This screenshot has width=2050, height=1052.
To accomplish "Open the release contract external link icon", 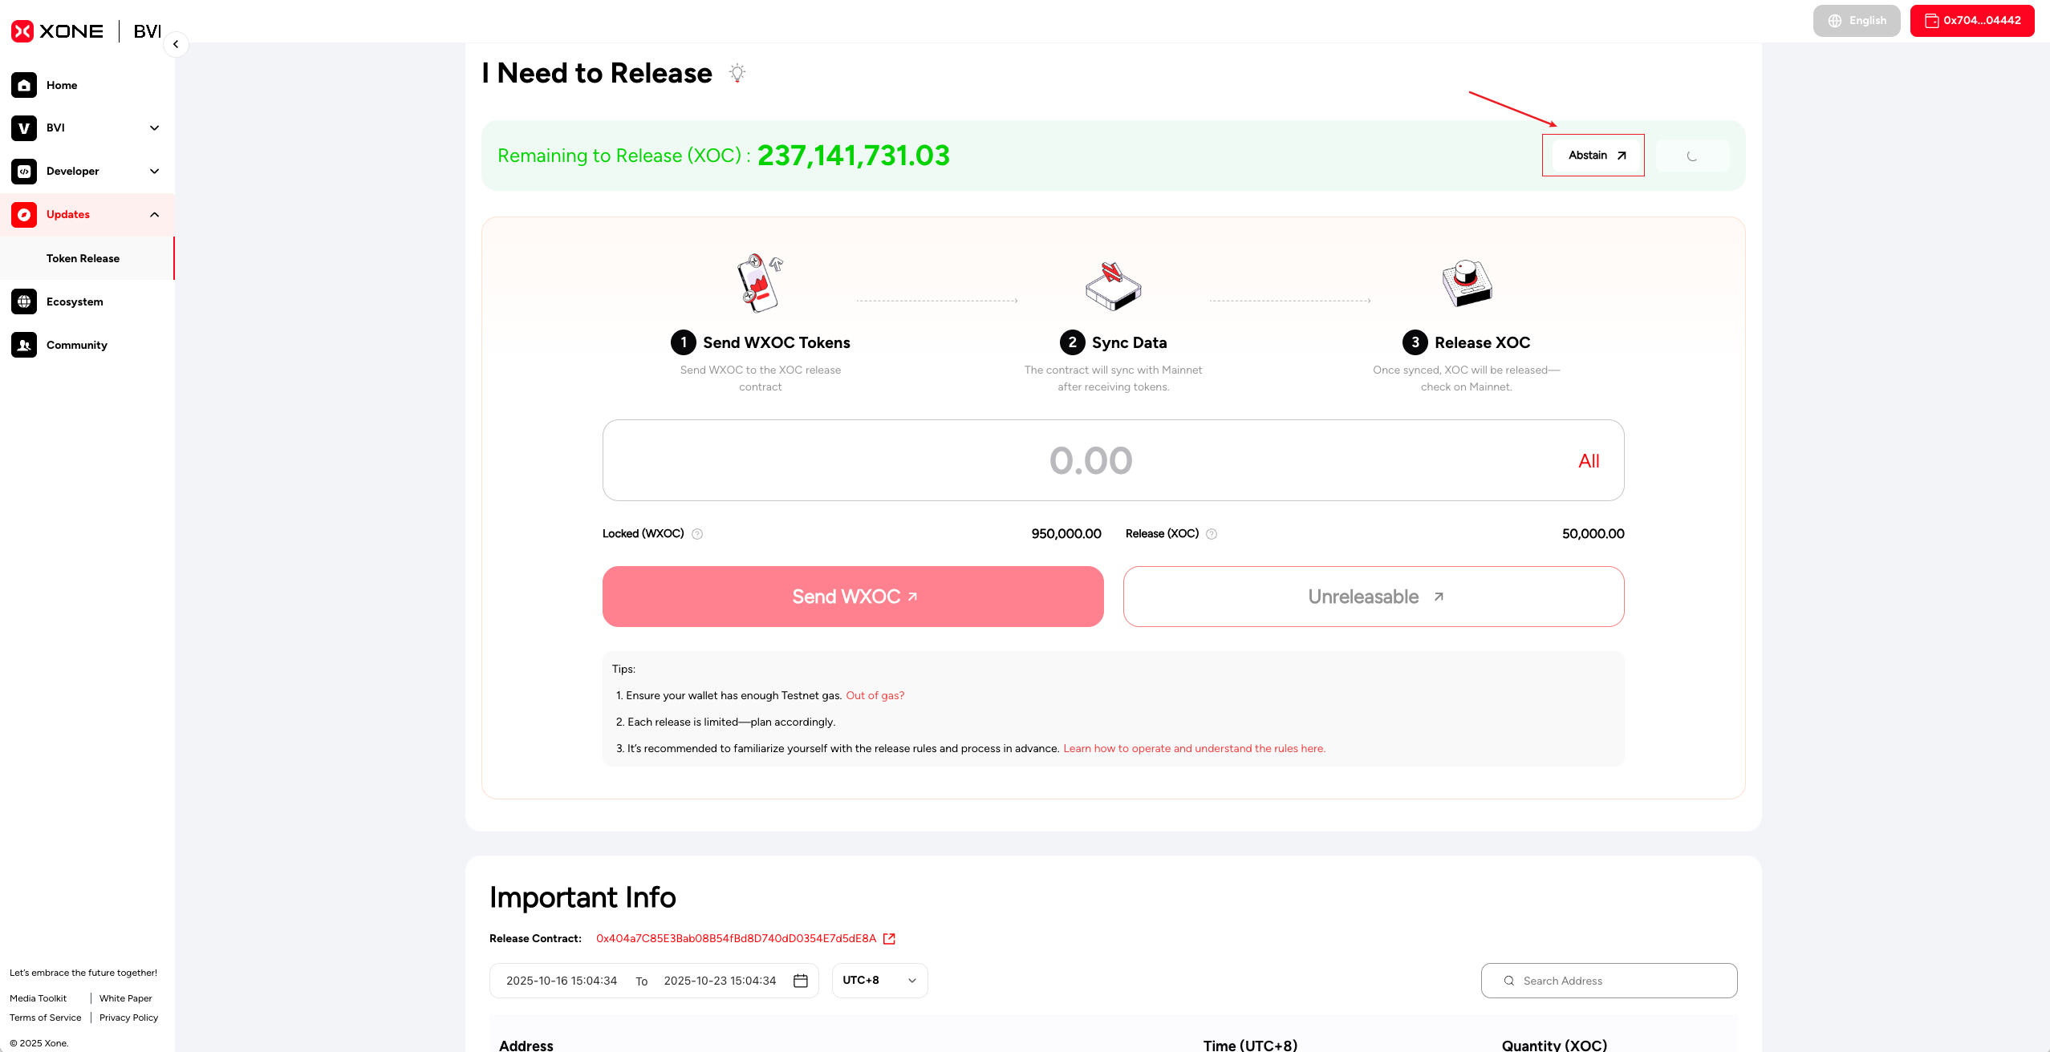I will tap(889, 939).
